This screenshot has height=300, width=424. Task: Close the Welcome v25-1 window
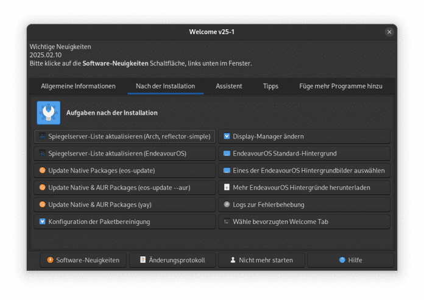(x=389, y=32)
